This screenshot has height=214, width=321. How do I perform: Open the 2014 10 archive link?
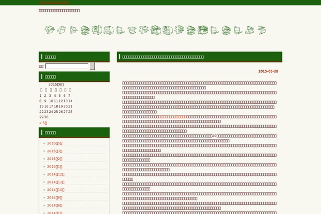(x=56, y=190)
